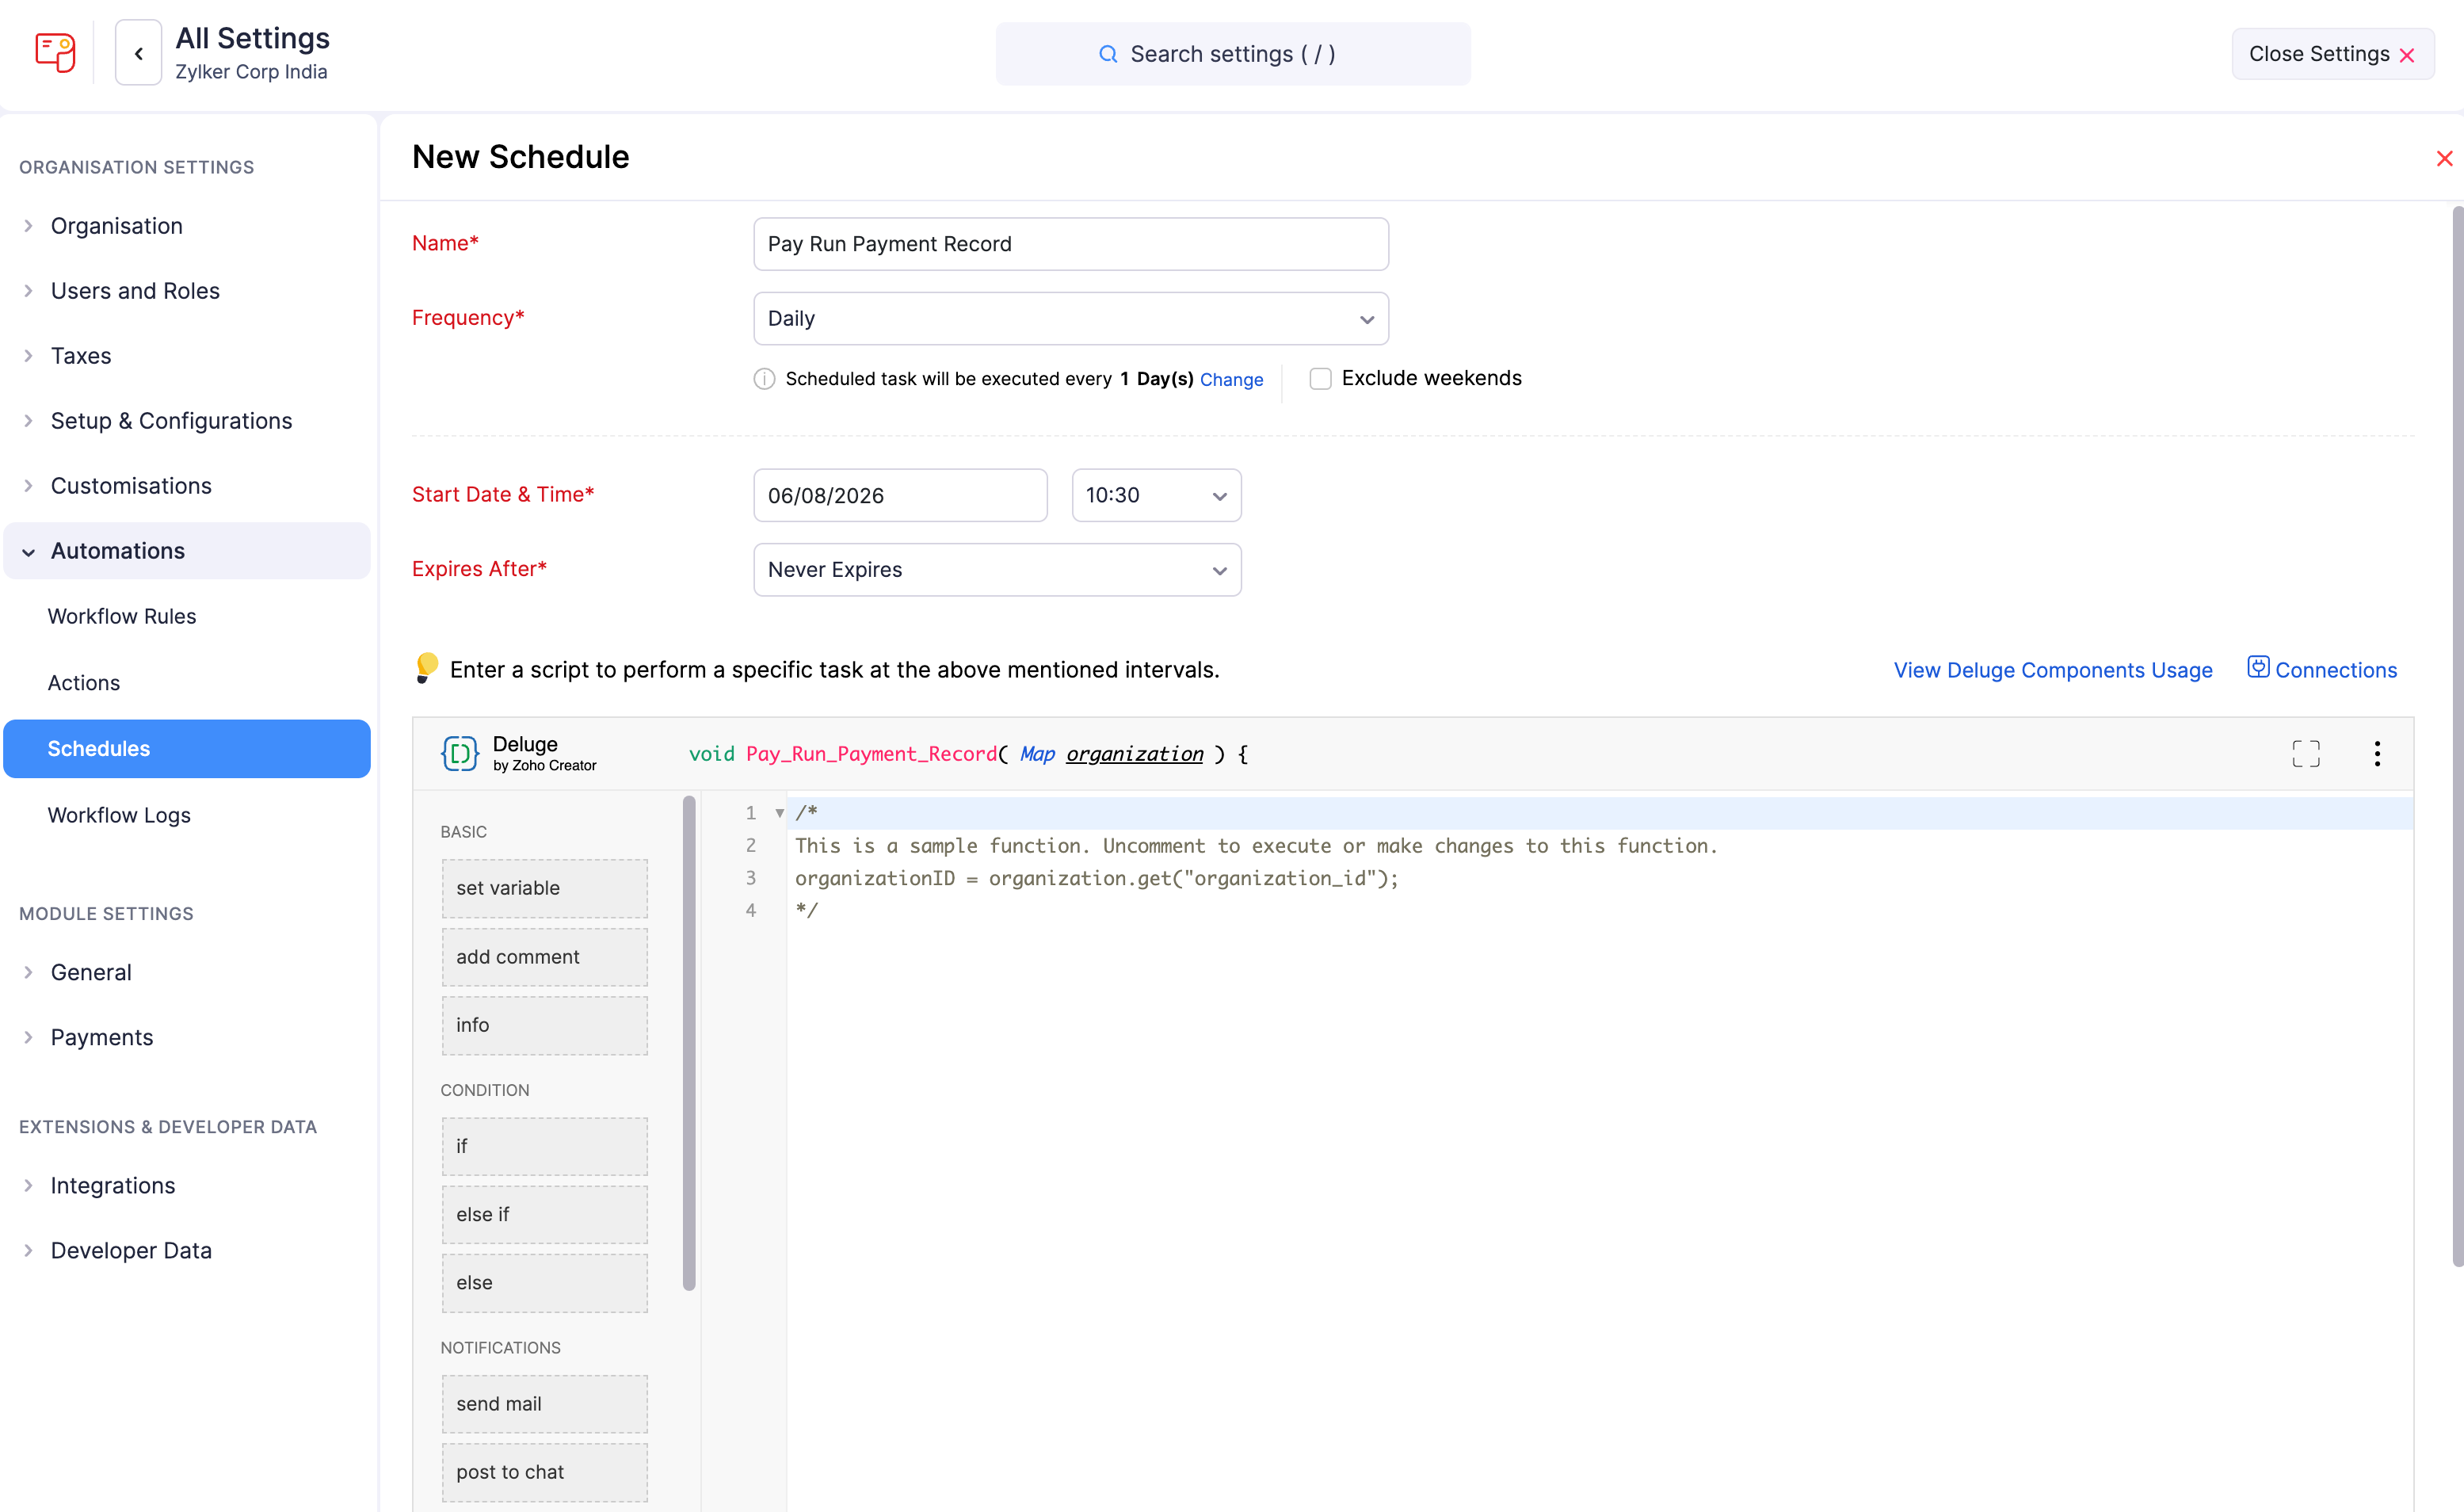Viewport: 2464px width, 1512px height.
Task: Collapse the Automations section
Action: pos(186,551)
